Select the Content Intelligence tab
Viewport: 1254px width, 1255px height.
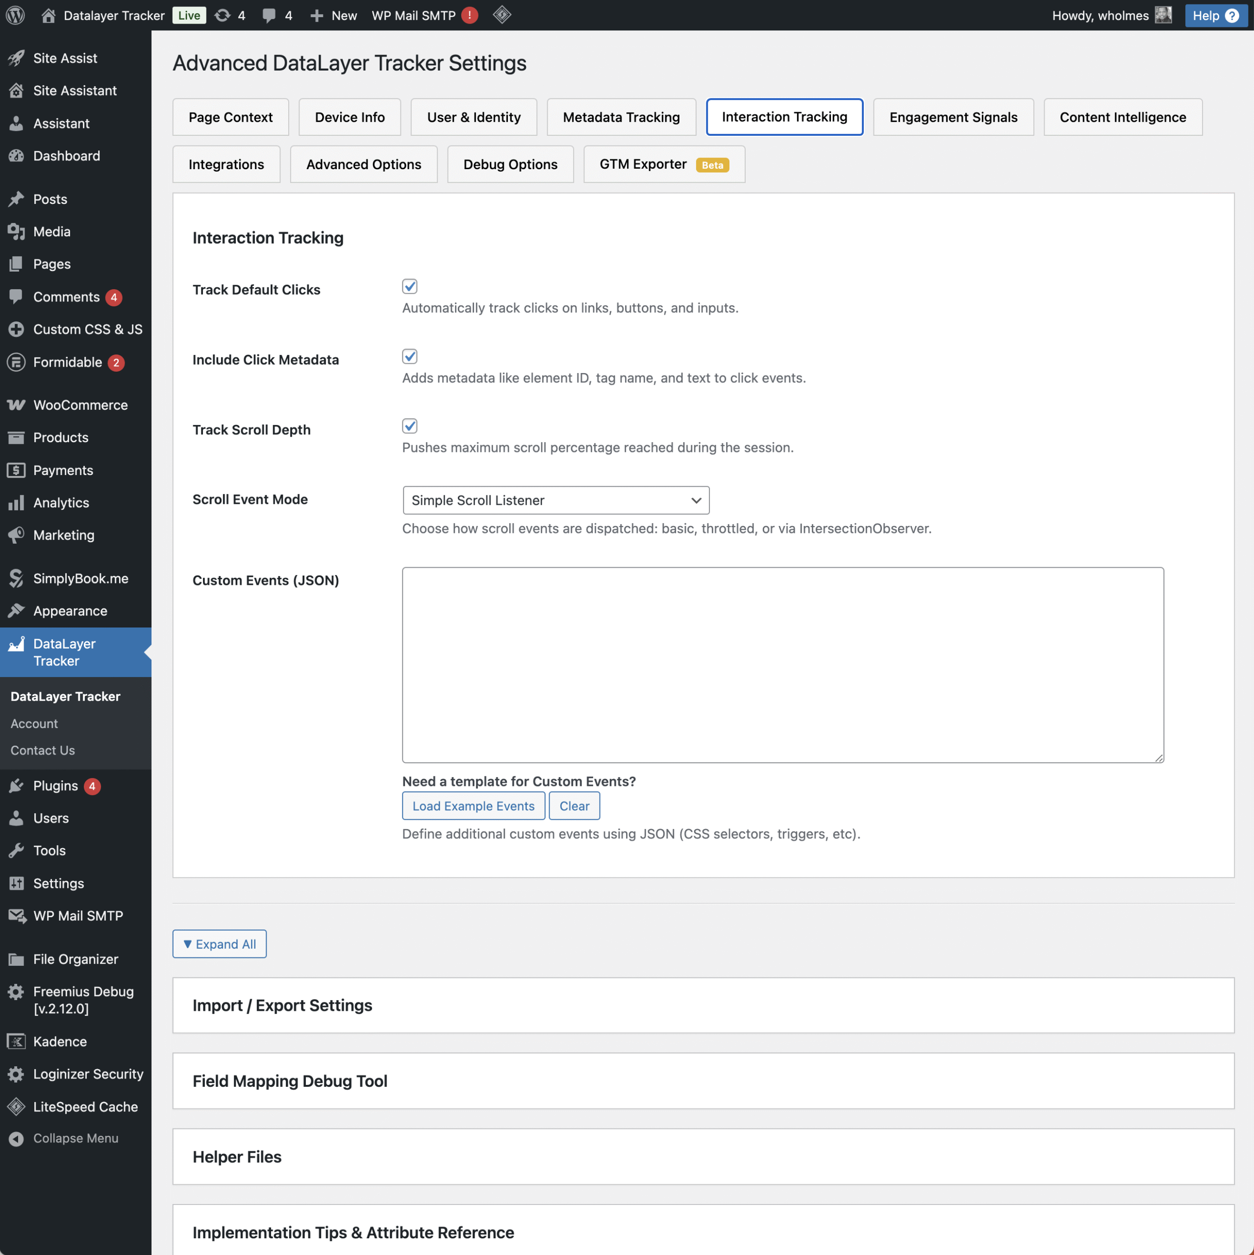[x=1123, y=117]
